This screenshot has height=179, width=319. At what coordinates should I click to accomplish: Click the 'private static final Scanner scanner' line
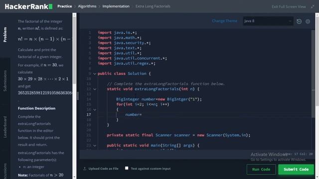[x=178, y=135]
